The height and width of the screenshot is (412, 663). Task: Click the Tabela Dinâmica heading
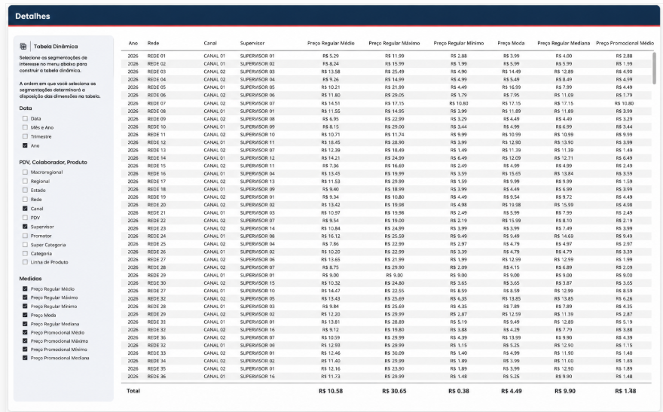point(56,47)
